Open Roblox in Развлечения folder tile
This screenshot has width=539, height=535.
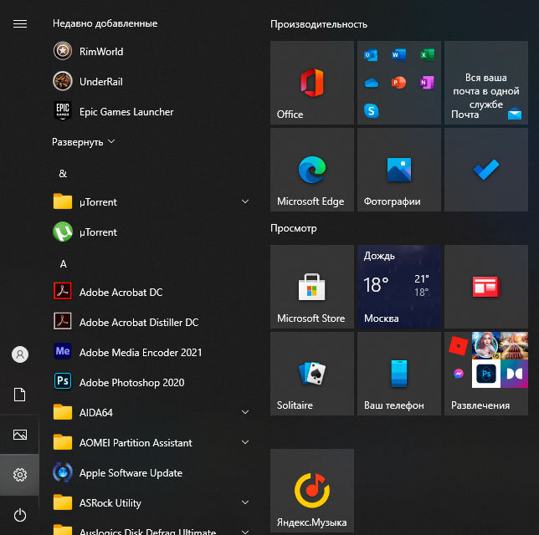[458, 345]
